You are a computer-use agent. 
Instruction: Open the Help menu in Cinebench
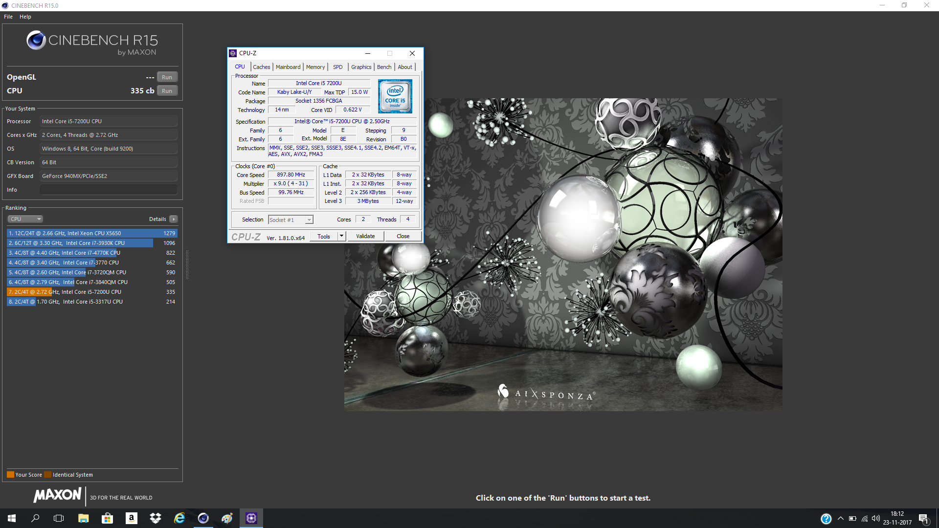pos(25,17)
